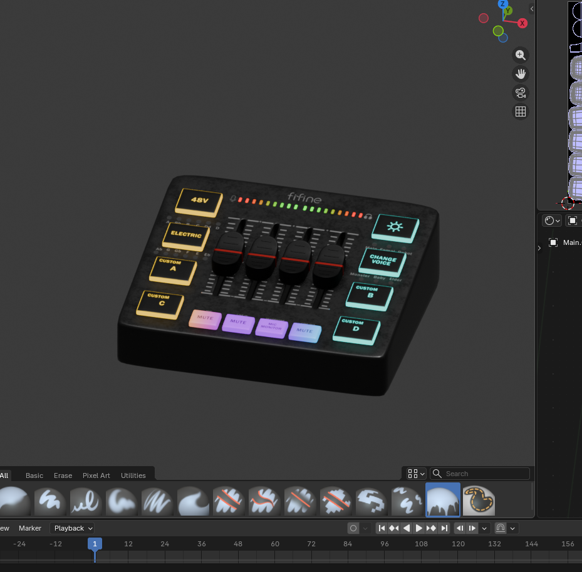
Task: Expand the viewport sidebar with top arrow
Action: click(x=531, y=9)
